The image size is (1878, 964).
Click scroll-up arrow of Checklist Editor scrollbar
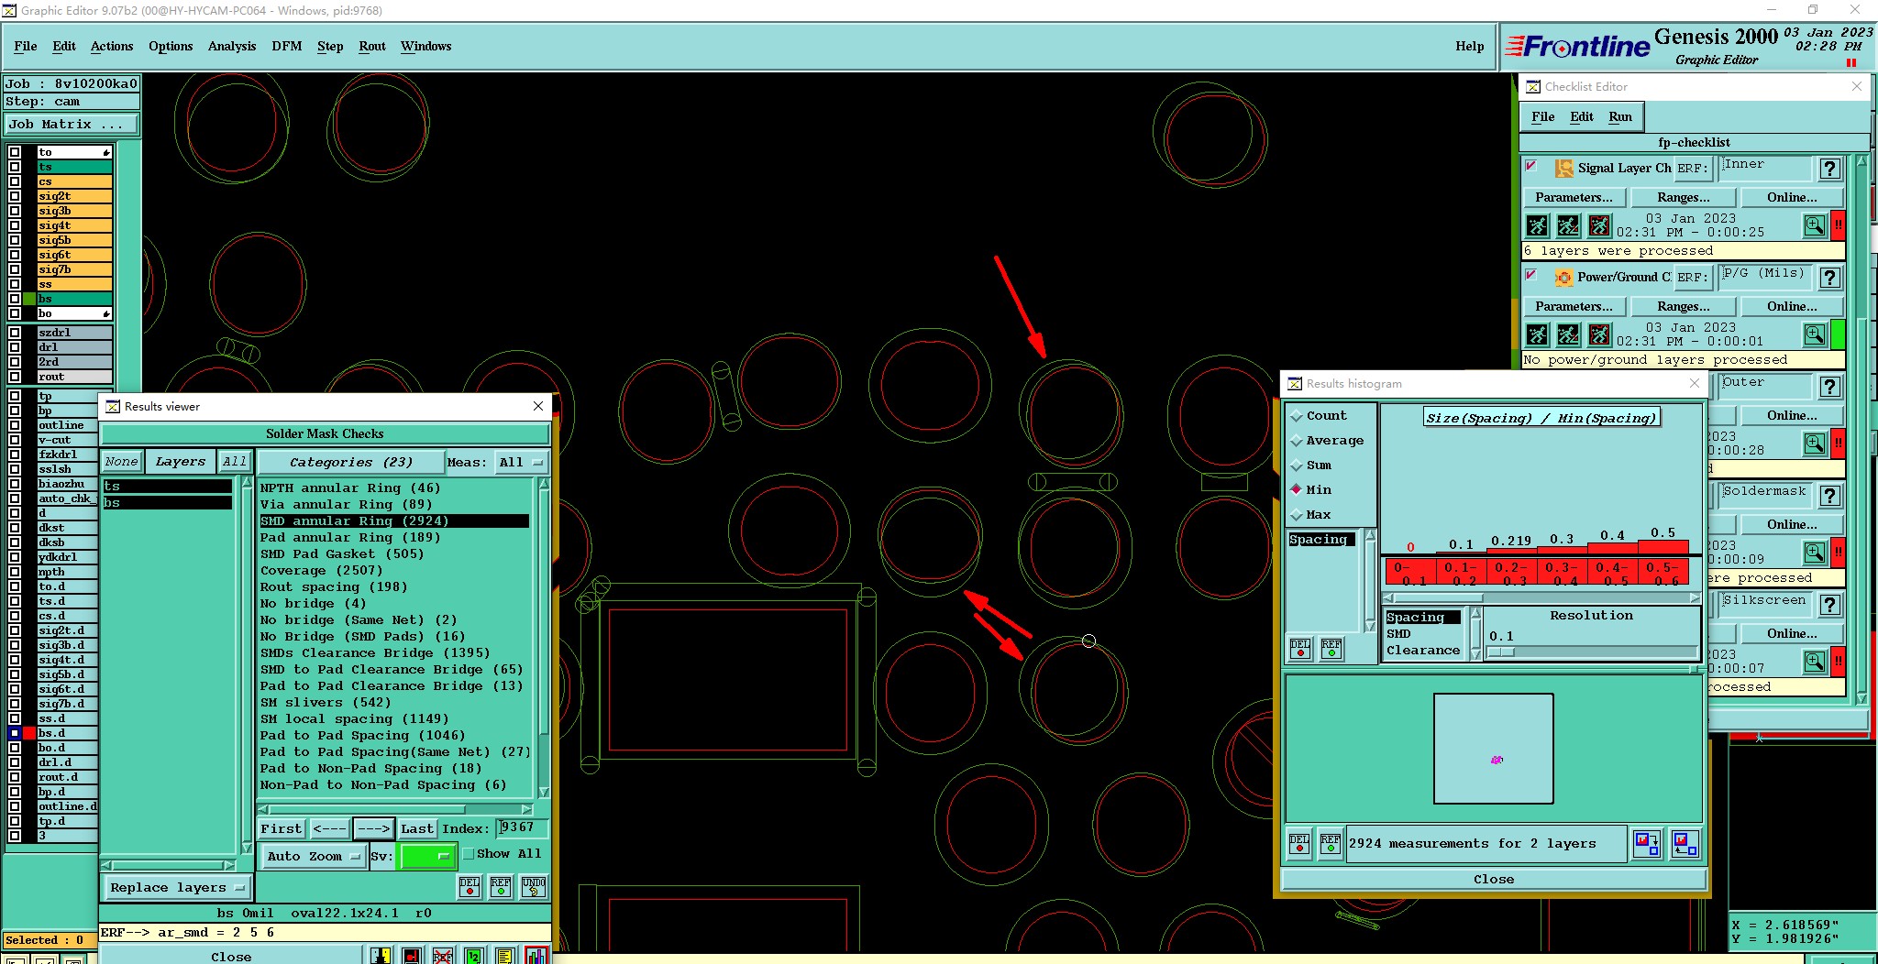[1861, 161]
